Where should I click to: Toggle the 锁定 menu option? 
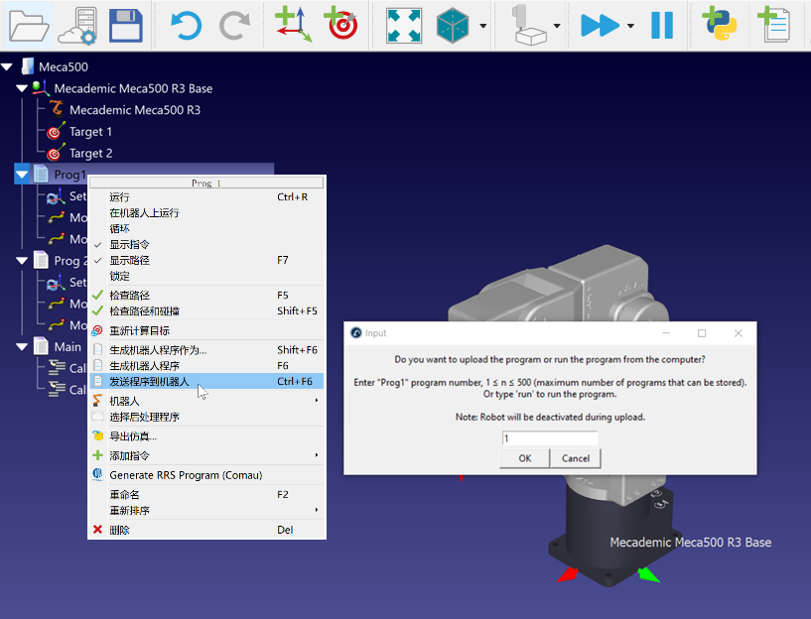120,276
